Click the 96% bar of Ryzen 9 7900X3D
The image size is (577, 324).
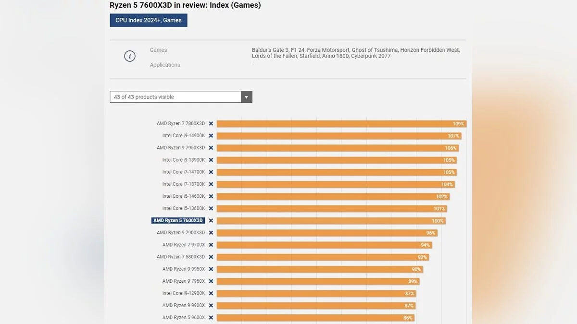click(x=327, y=233)
